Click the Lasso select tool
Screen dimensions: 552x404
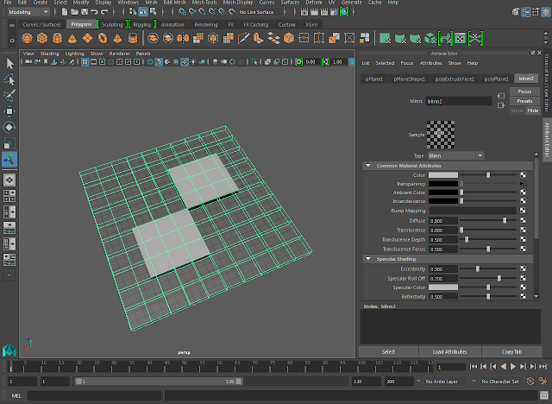point(9,79)
